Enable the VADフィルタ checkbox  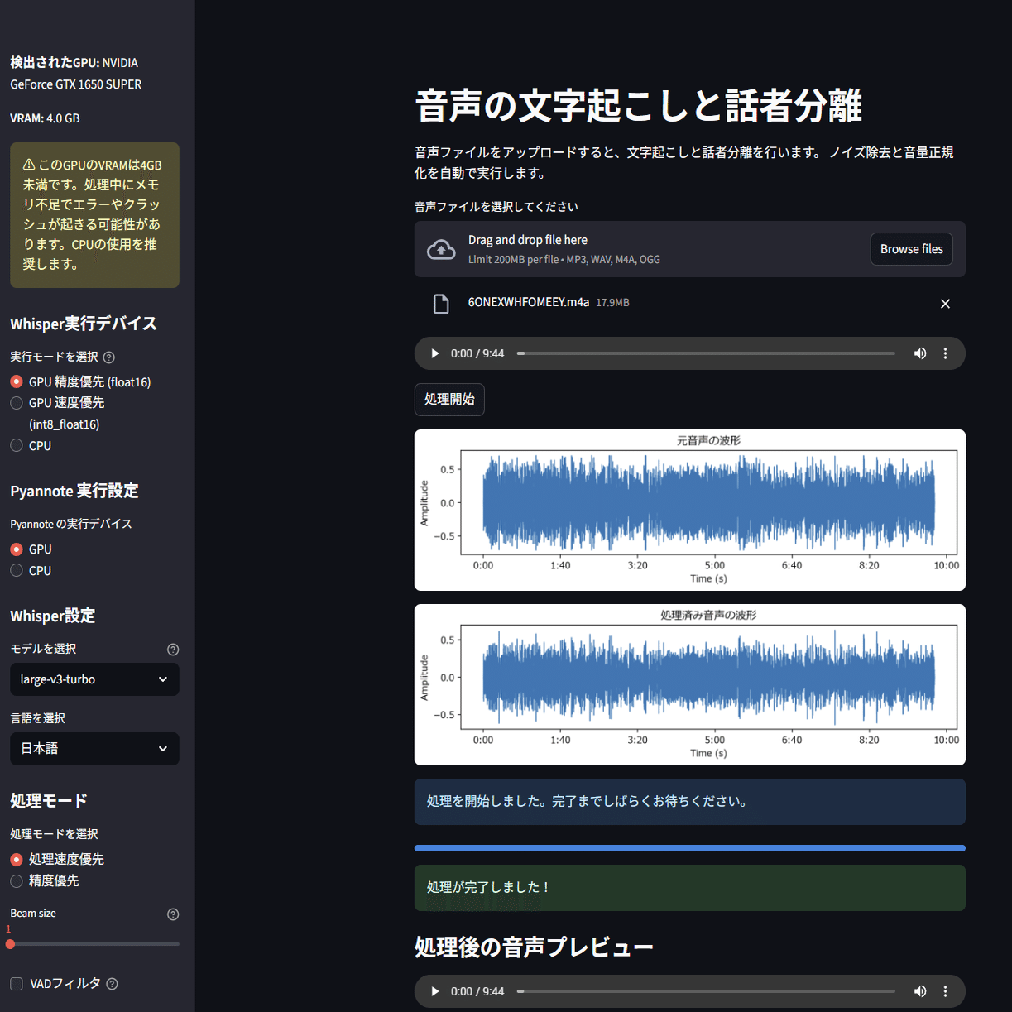tap(16, 983)
